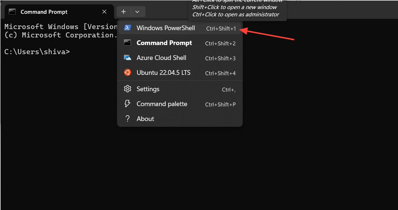398x210 pixels.
Task: Open a new tab with the plus button
Action: (124, 12)
